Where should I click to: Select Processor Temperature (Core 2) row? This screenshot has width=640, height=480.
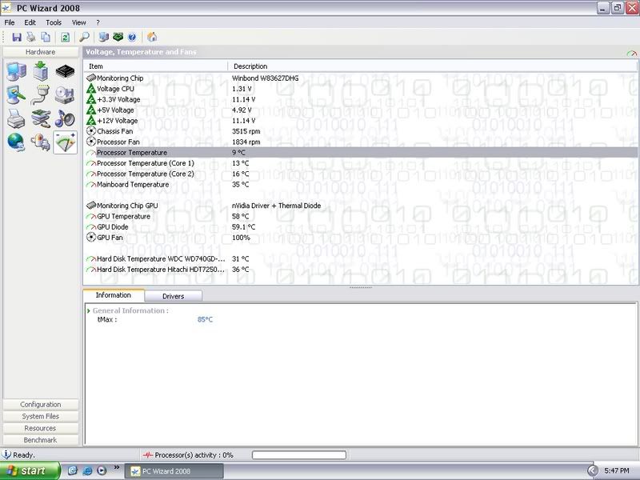(x=362, y=174)
